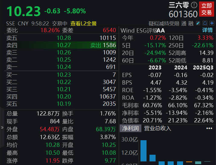
Task: Open the Wind ESG 详情 link
Action: pyautogui.click(x=207, y=30)
